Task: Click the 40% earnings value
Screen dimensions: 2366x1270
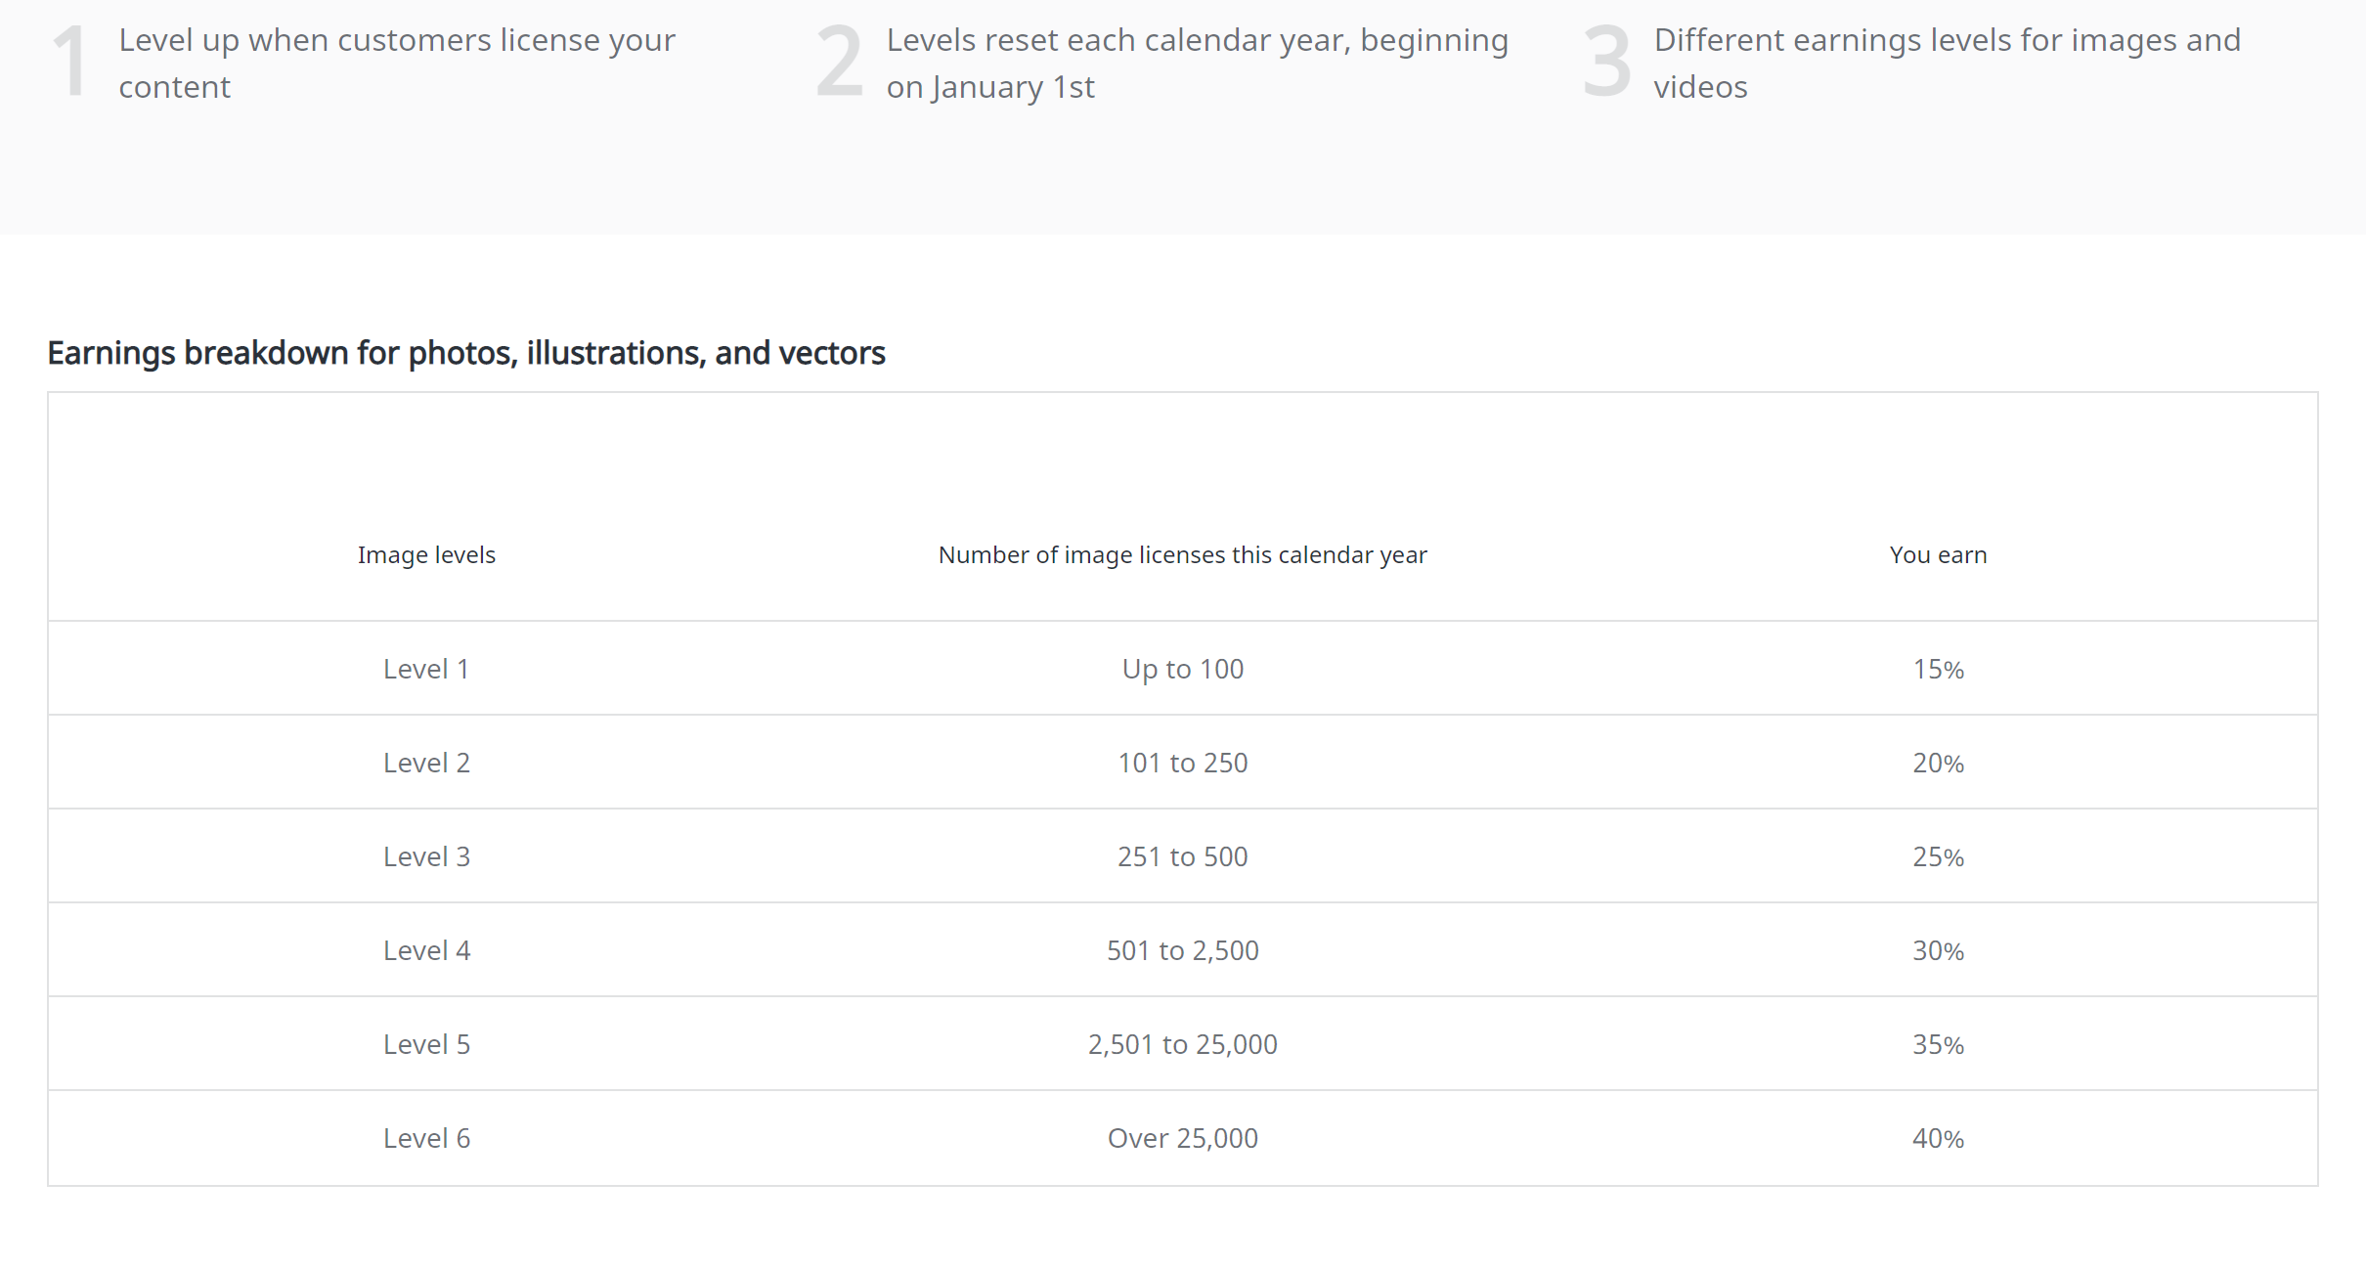Action: (1938, 1139)
